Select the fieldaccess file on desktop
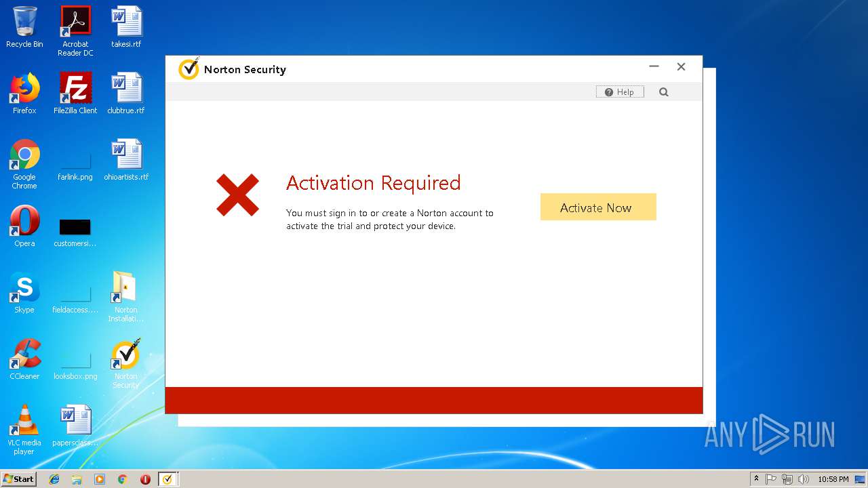The width and height of the screenshot is (868, 488). 75,298
